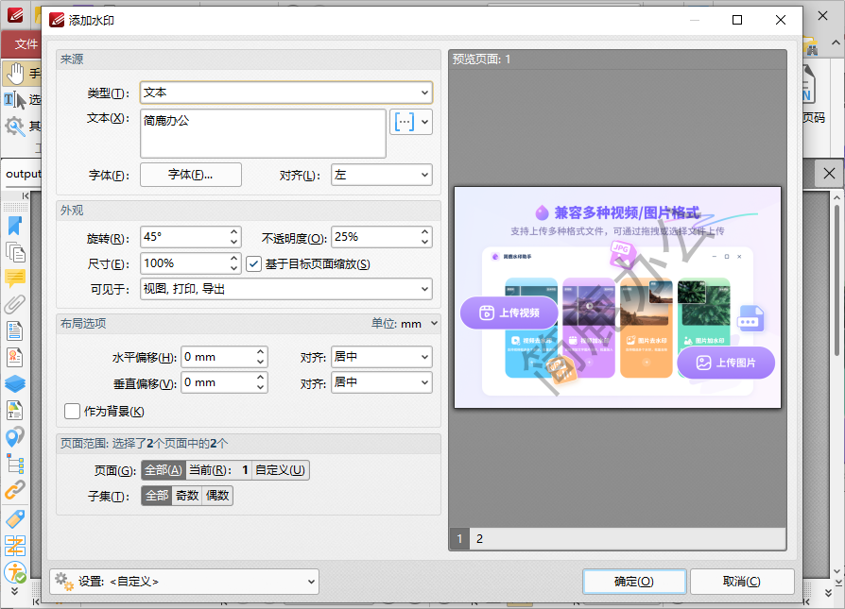Open the Attachments paperclip panel
Viewport: 845px width, 609px height.
(x=15, y=304)
